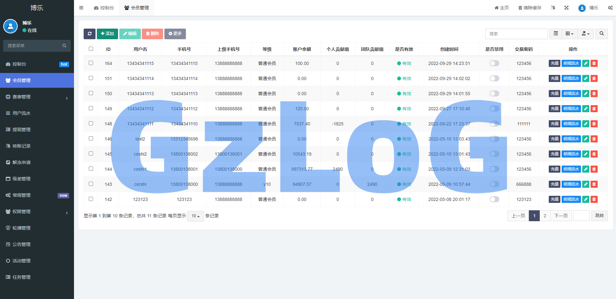
Task: Click the table 搜索 input field
Action: point(516,34)
